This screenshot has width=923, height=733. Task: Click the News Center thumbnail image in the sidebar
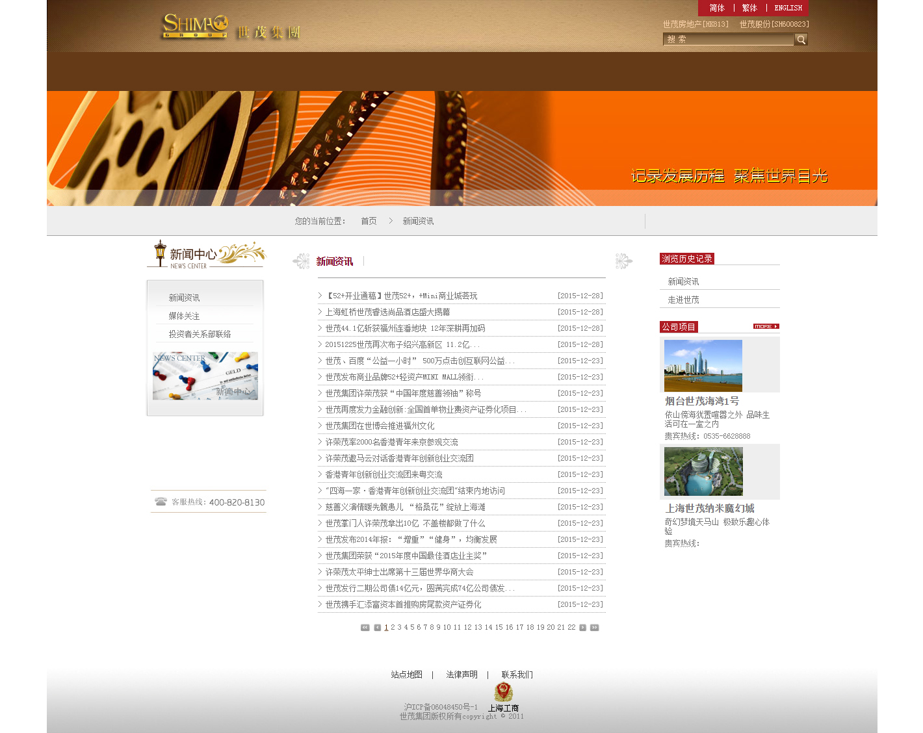pyautogui.click(x=205, y=376)
